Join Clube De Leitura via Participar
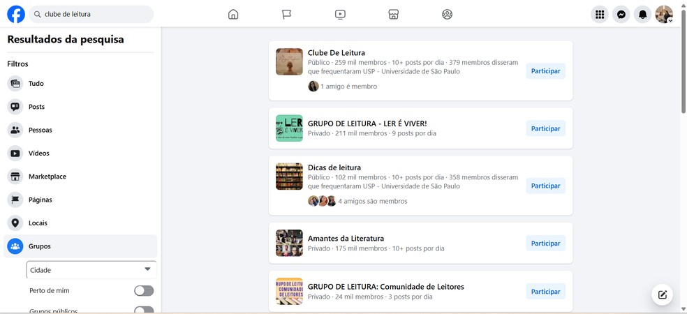687x314 pixels. [x=545, y=71]
